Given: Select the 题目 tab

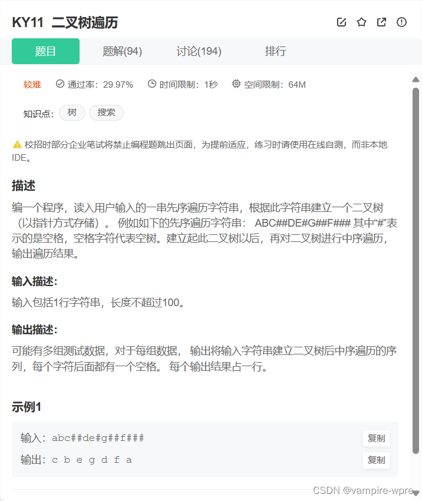Looking at the screenshot, I should (x=45, y=51).
